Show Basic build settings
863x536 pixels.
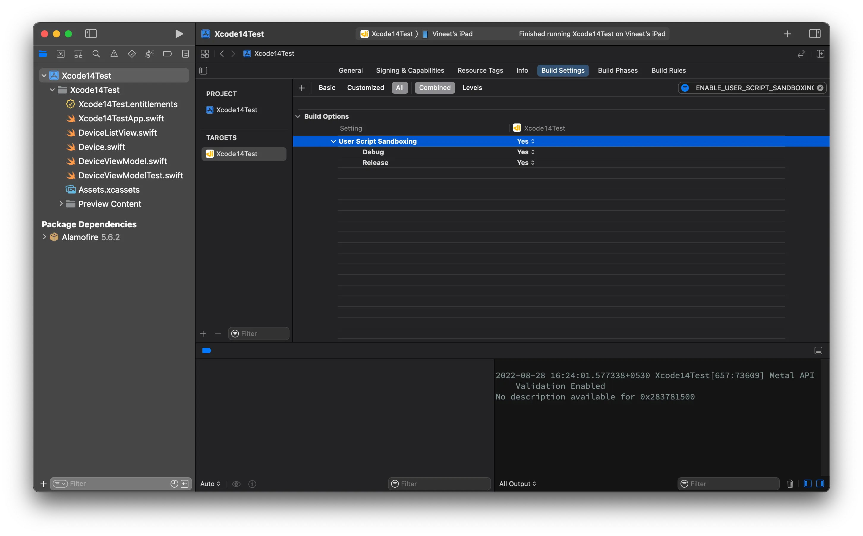click(327, 88)
